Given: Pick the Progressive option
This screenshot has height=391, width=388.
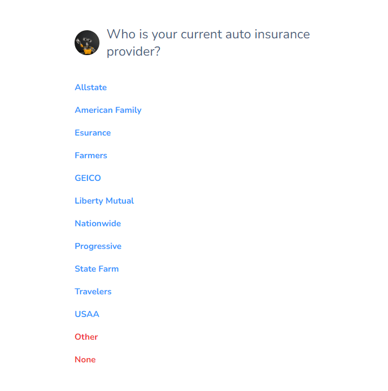Looking at the screenshot, I should click(x=98, y=246).
